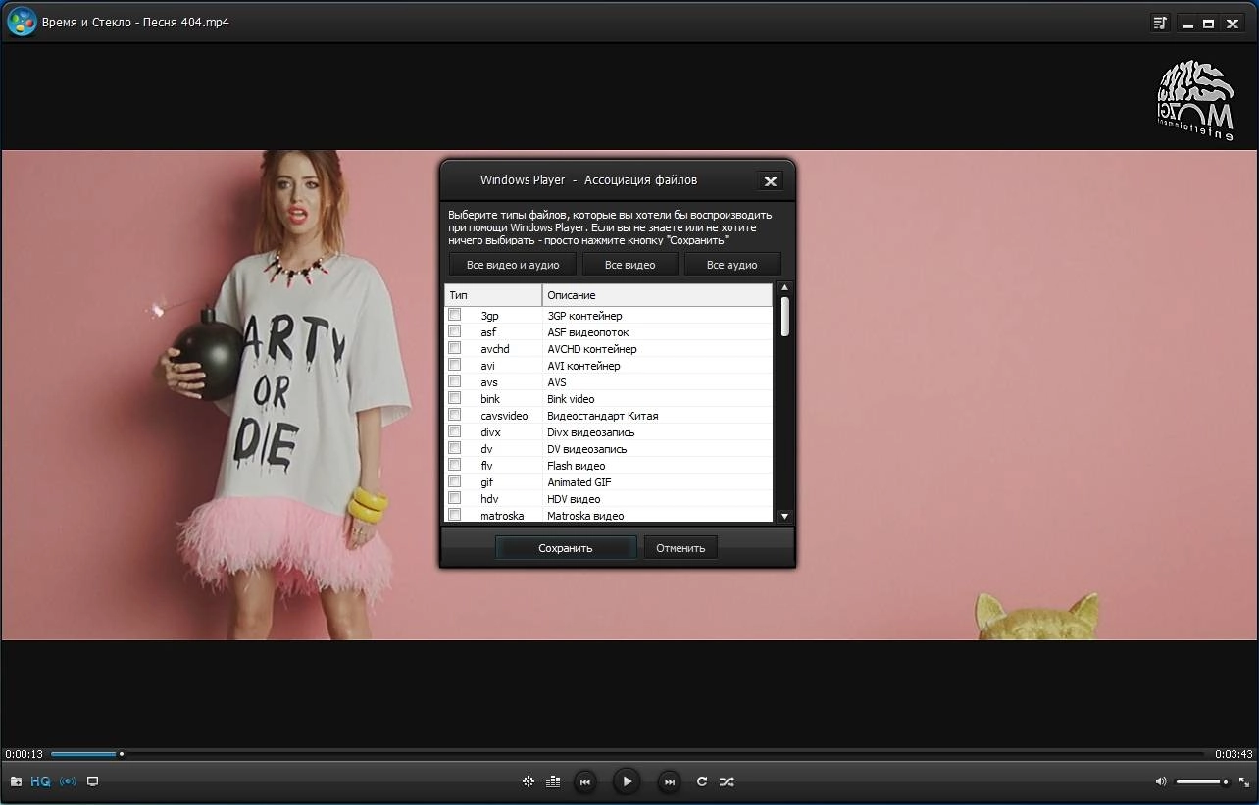
Task: Check the hdv file type checkbox
Action: tap(455, 498)
